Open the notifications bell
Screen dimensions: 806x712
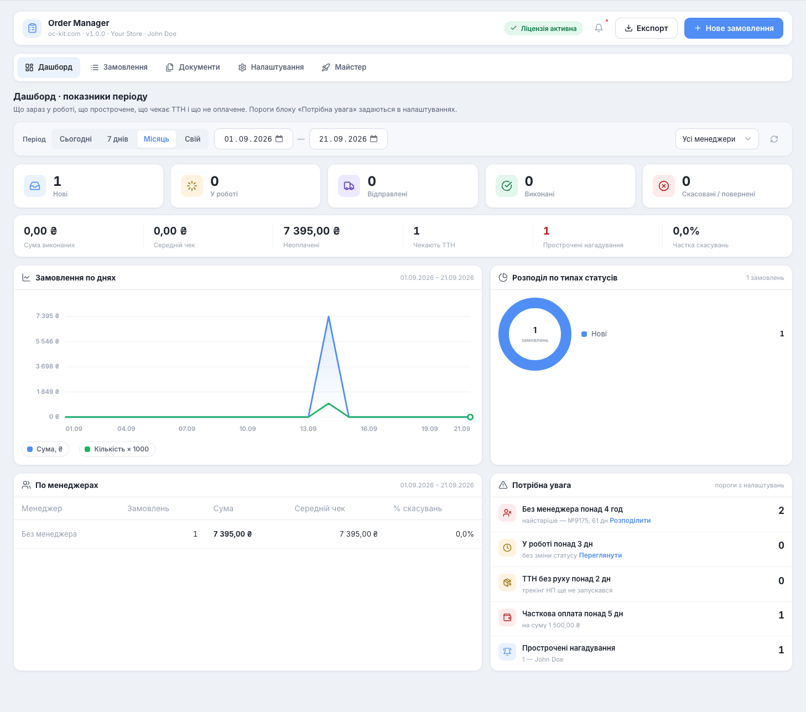point(599,28)
